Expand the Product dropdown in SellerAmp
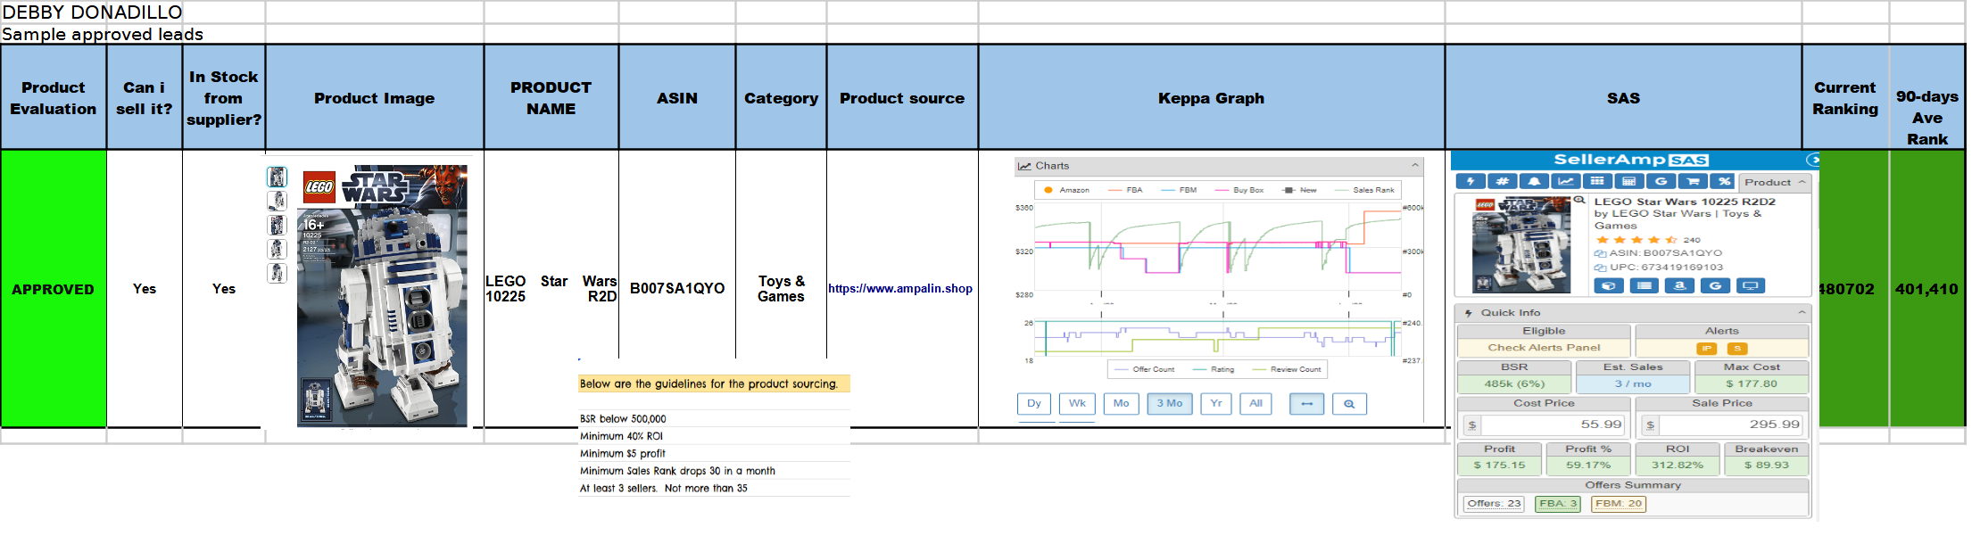The height and width of the screenshot is (544, 1972). [x=1775, y=182]
